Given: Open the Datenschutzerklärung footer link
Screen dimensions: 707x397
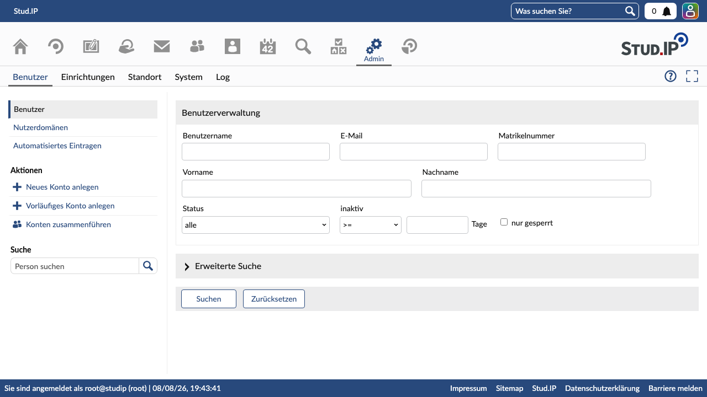Looking at the screenshot, I should point(602,388).
